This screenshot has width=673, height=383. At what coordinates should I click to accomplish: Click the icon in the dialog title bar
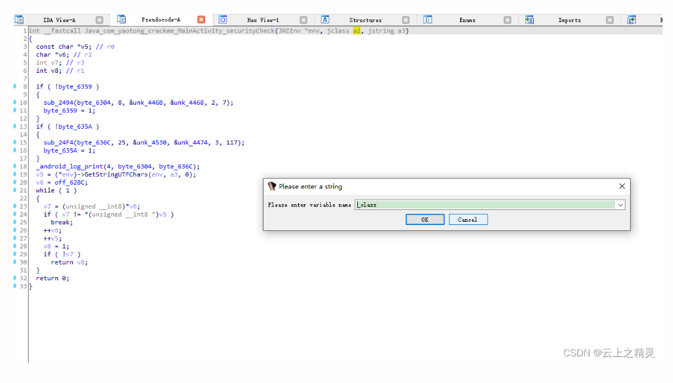[271, 186]
